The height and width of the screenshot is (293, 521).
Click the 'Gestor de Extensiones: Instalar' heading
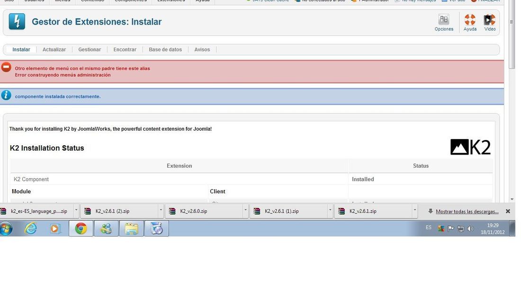pyautogui.click(x=97, y=22)
